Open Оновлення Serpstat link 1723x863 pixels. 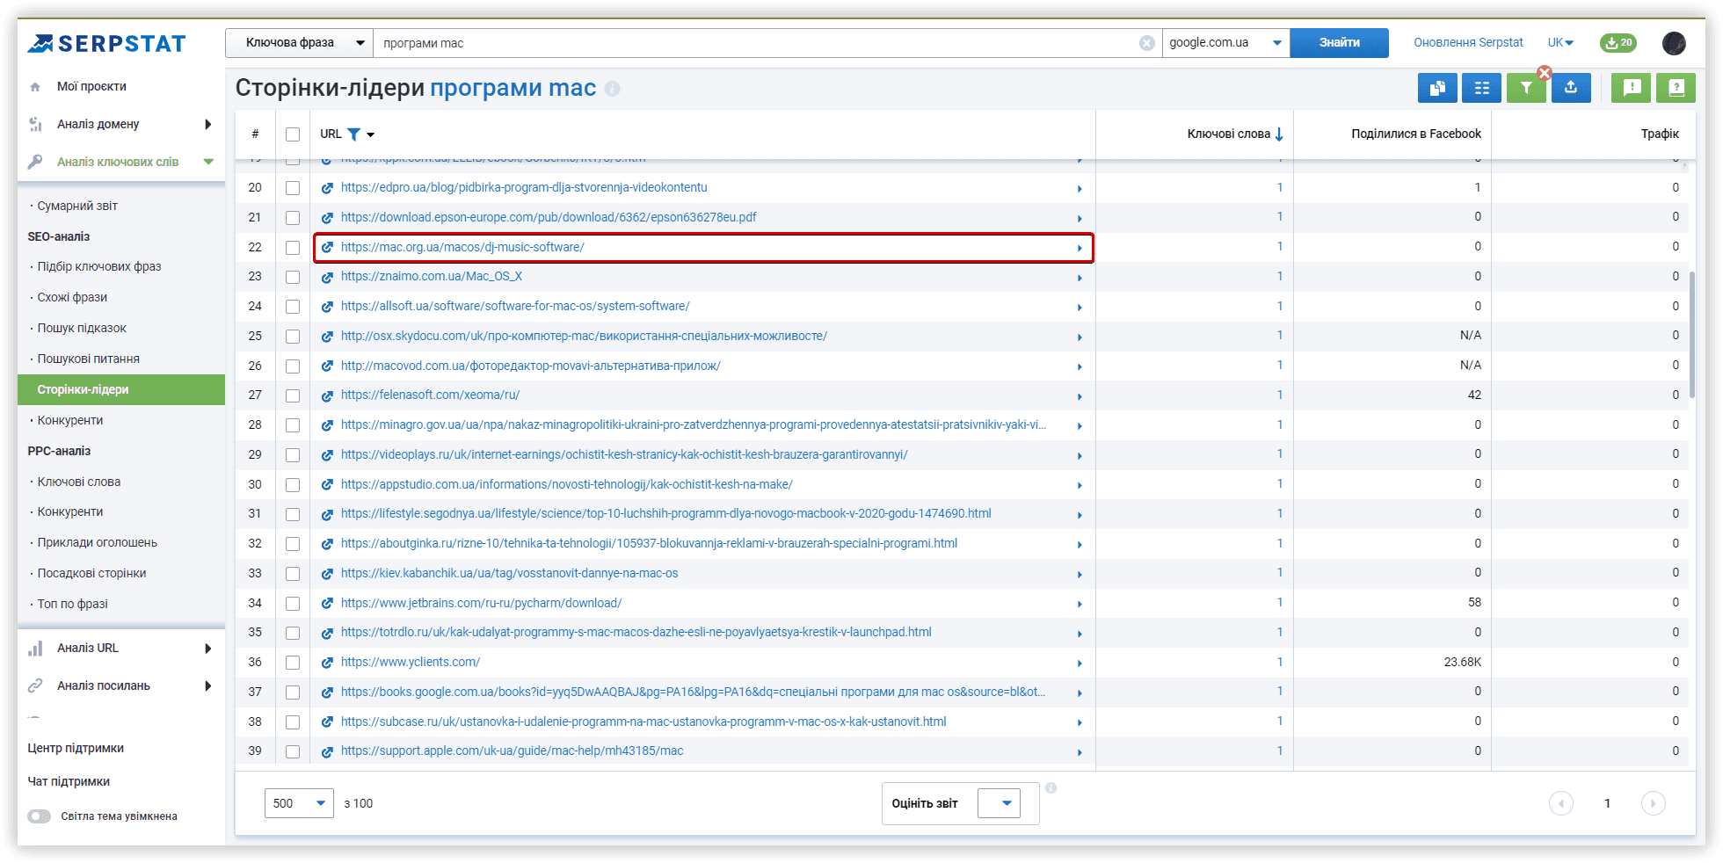1468,42
